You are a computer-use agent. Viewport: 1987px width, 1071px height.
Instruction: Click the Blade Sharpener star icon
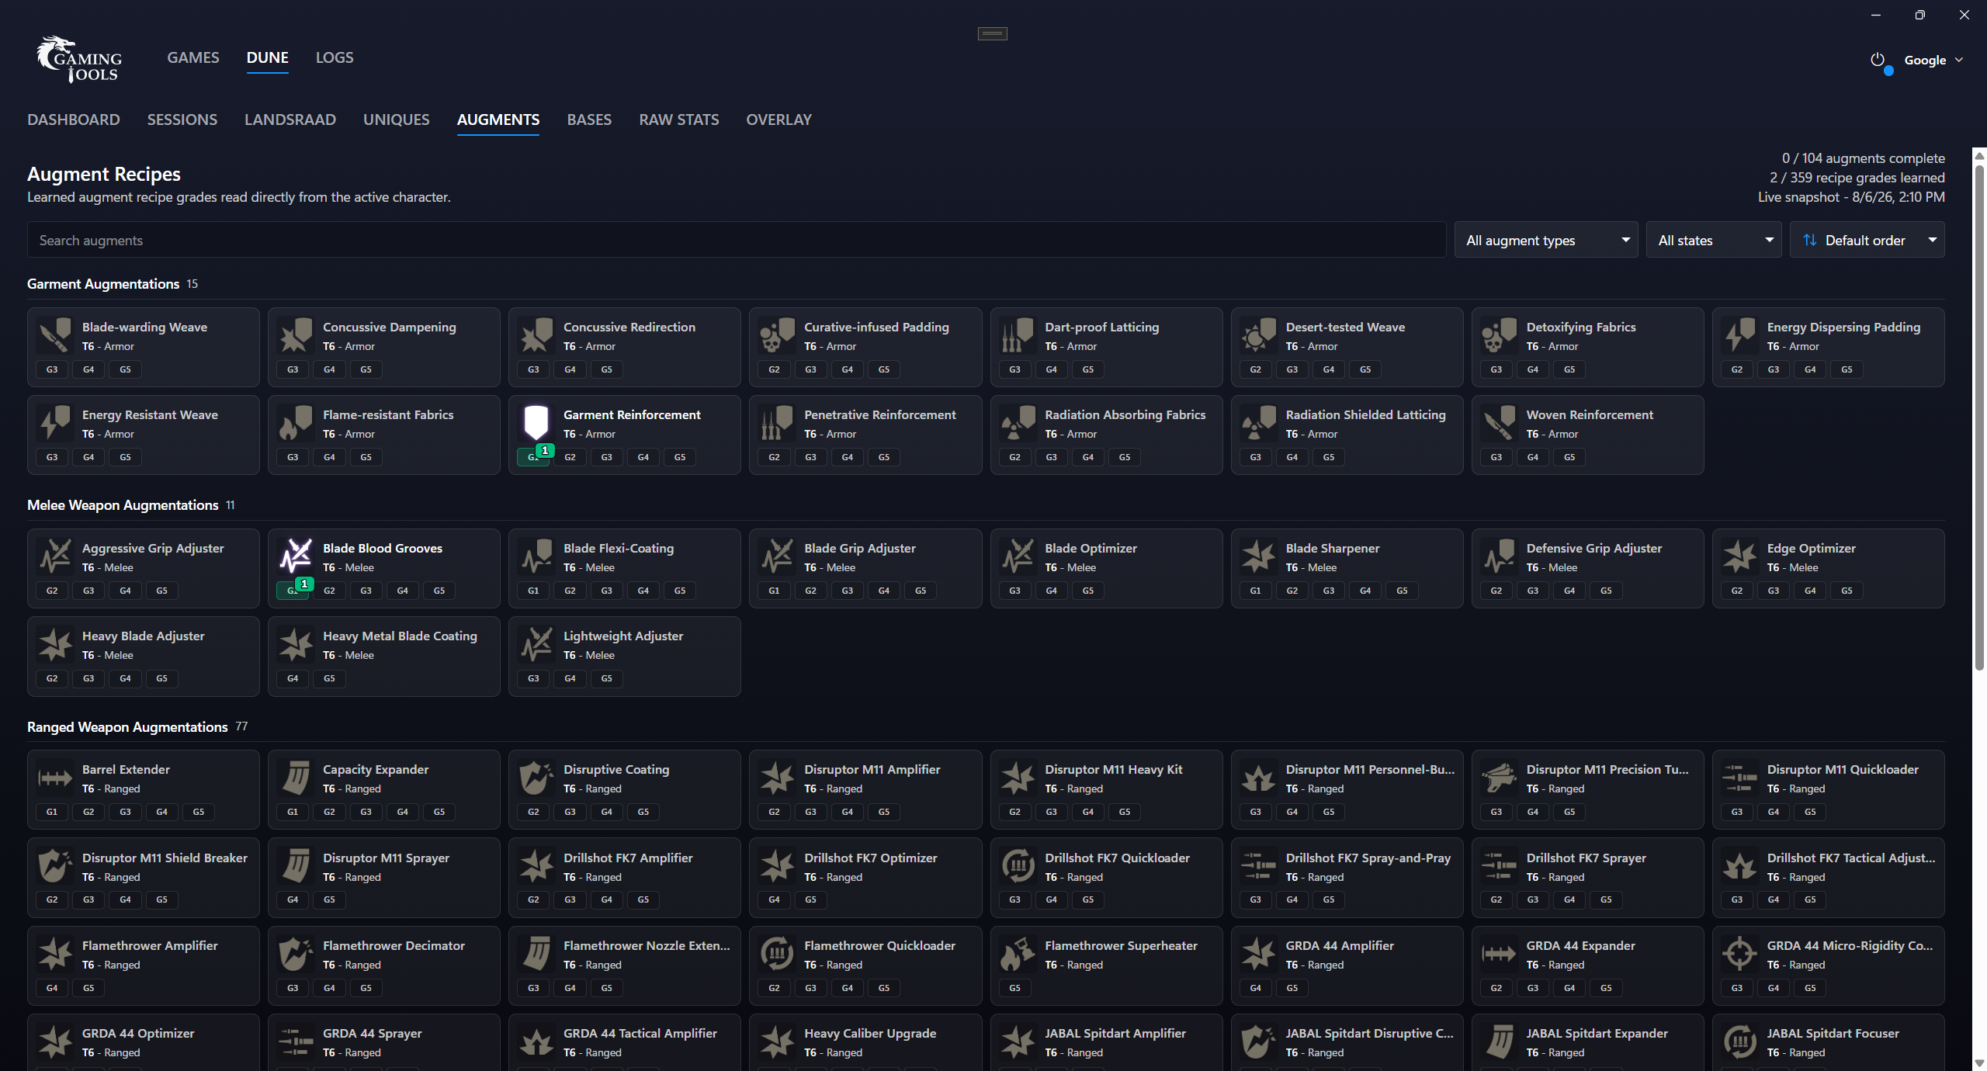(1258, 557)
